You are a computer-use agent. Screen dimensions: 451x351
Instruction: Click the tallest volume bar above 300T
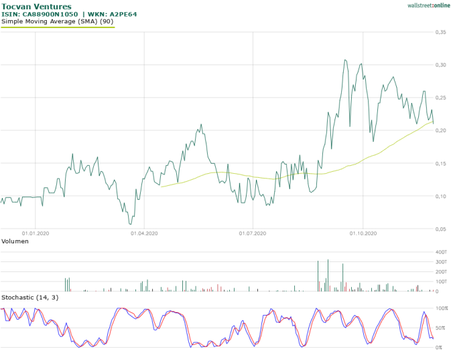tap(328, 275)
